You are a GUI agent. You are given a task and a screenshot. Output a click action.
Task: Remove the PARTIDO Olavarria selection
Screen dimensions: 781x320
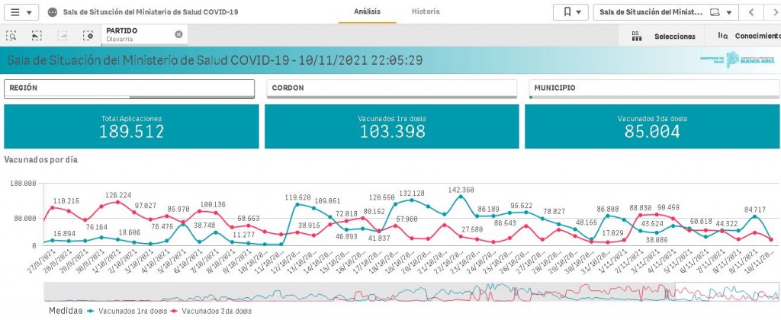point(178,34)
